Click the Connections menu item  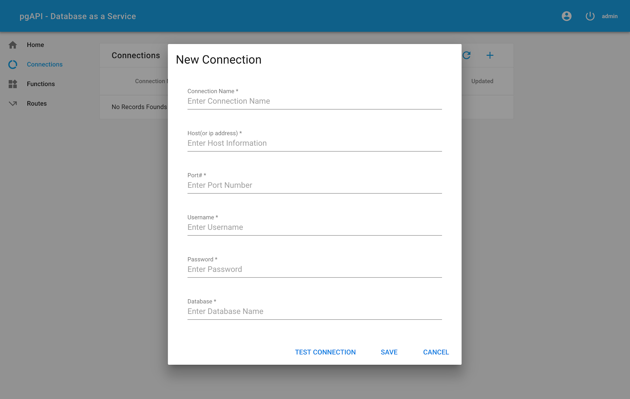44,64
